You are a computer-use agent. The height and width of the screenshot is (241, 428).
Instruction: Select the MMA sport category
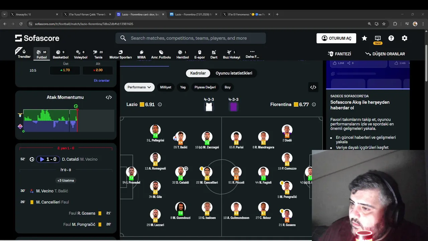[x=141, y=54]
